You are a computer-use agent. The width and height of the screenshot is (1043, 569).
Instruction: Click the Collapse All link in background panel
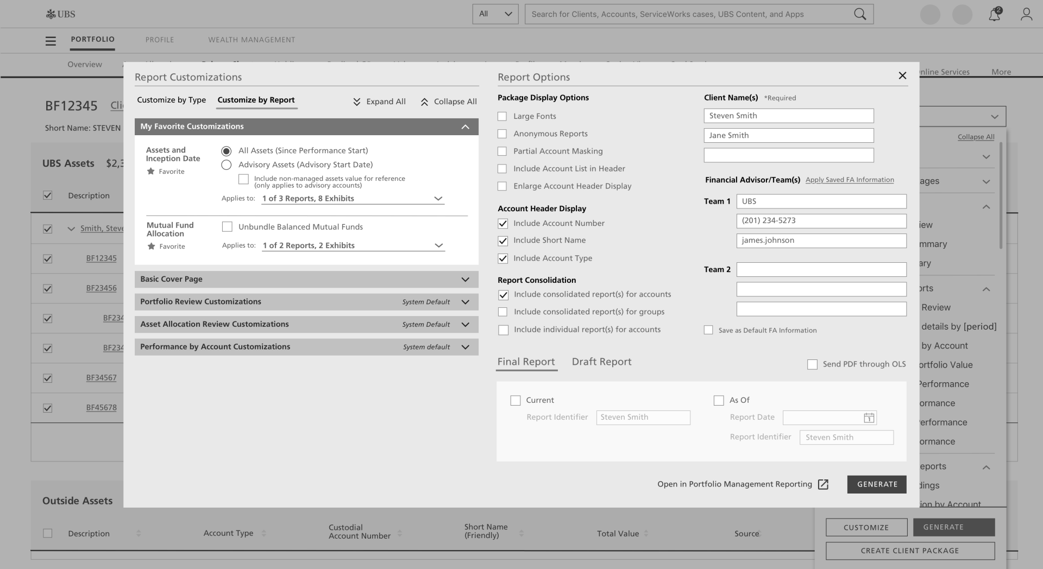[976, 137]
